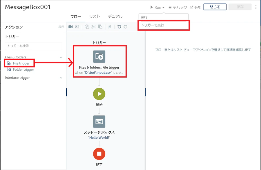Click the red 終了 end node
Viewport: 261px width, 170px height.
click(99, 154)
